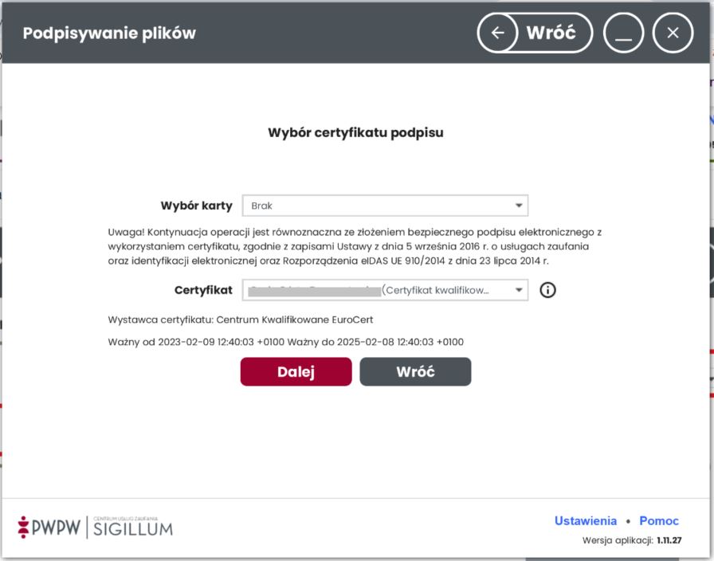Click the Wróć label in the header
This screenshot has width=714, height=561.
551,33
